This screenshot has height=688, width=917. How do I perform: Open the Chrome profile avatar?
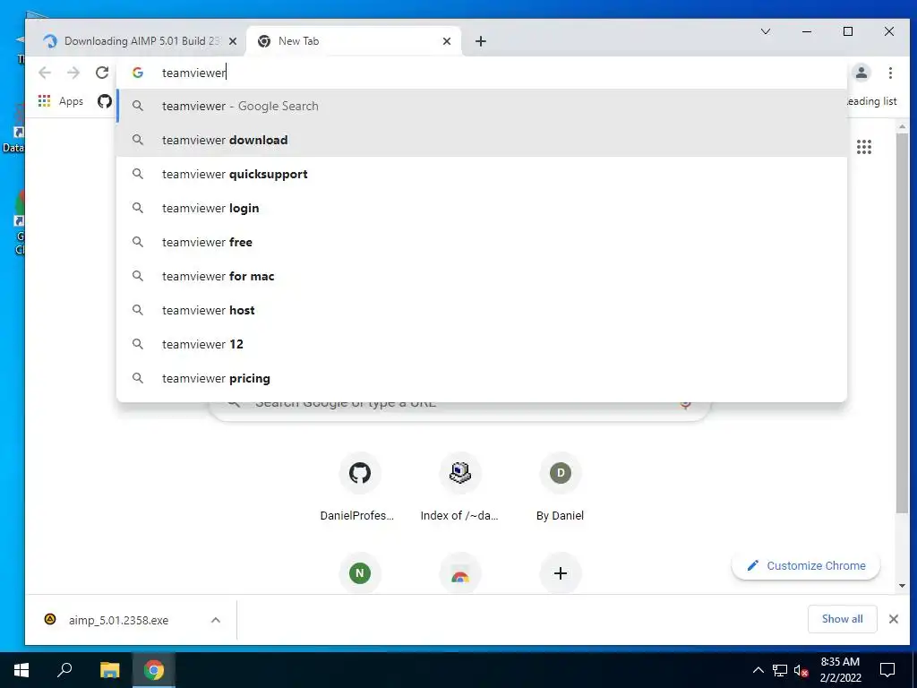[861, 73]
